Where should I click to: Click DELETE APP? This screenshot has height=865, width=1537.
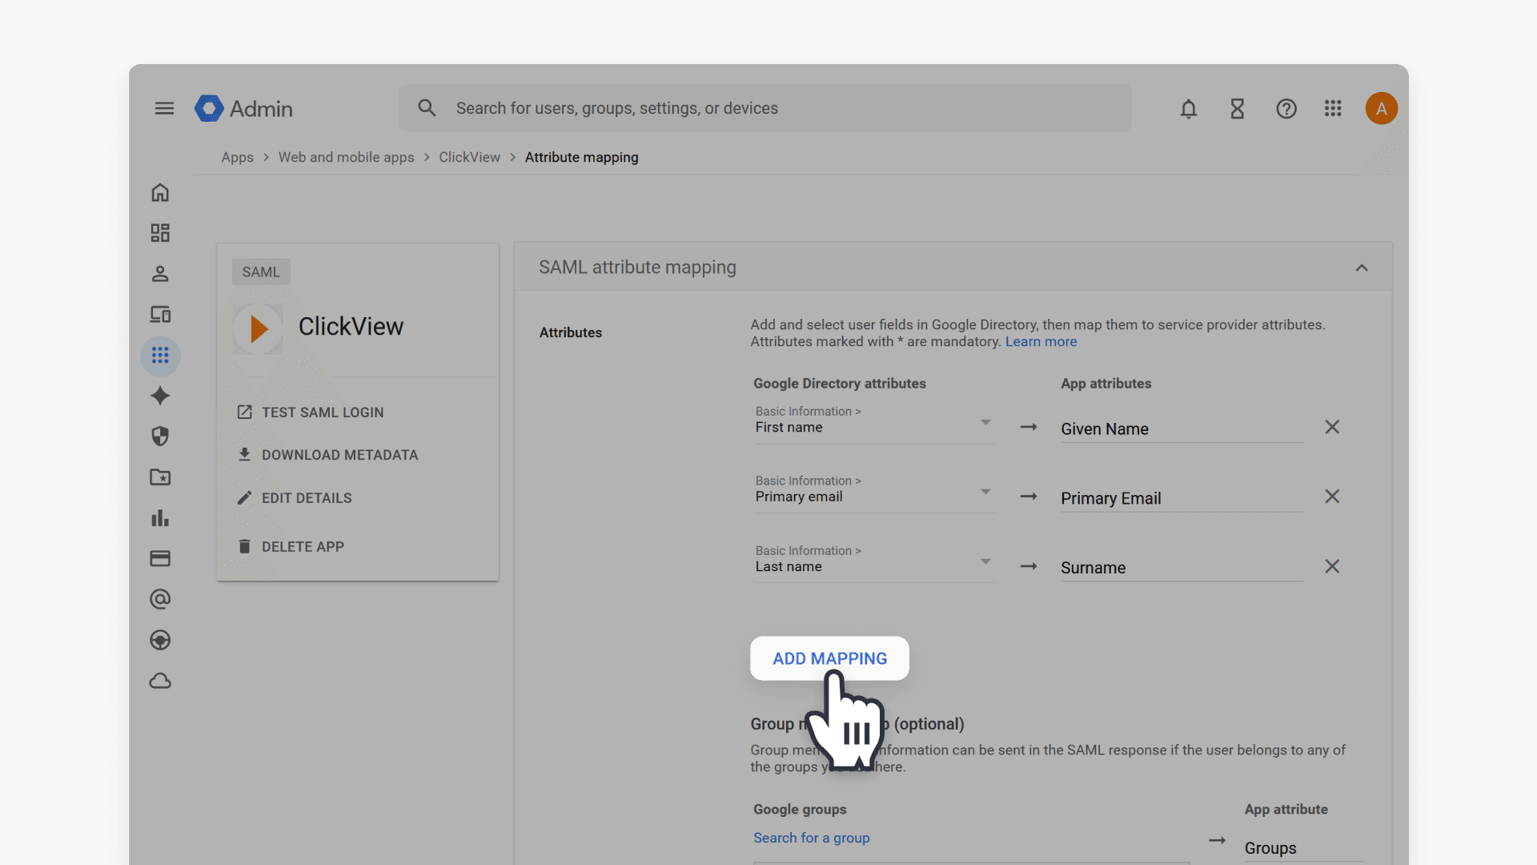click(x=291, y=547)
